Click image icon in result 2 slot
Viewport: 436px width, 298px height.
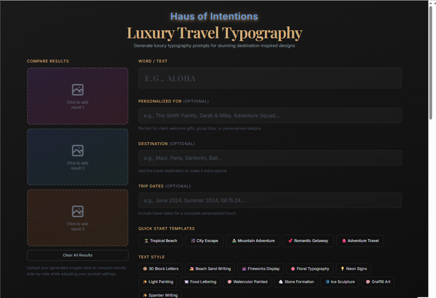coord(77,151)
